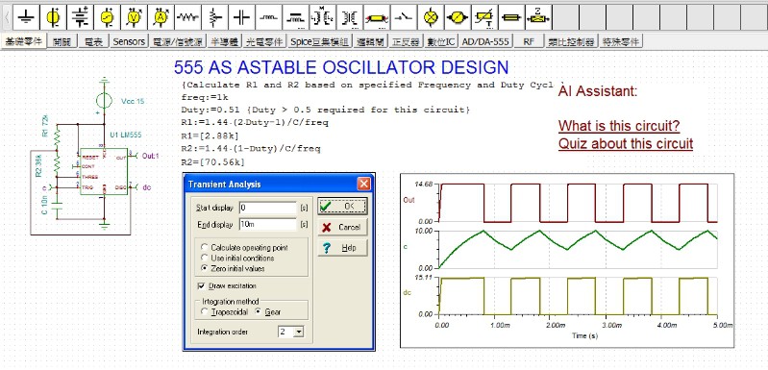
Task: Open 'What is this circuit?' link
Action: (x=619, y=126)
